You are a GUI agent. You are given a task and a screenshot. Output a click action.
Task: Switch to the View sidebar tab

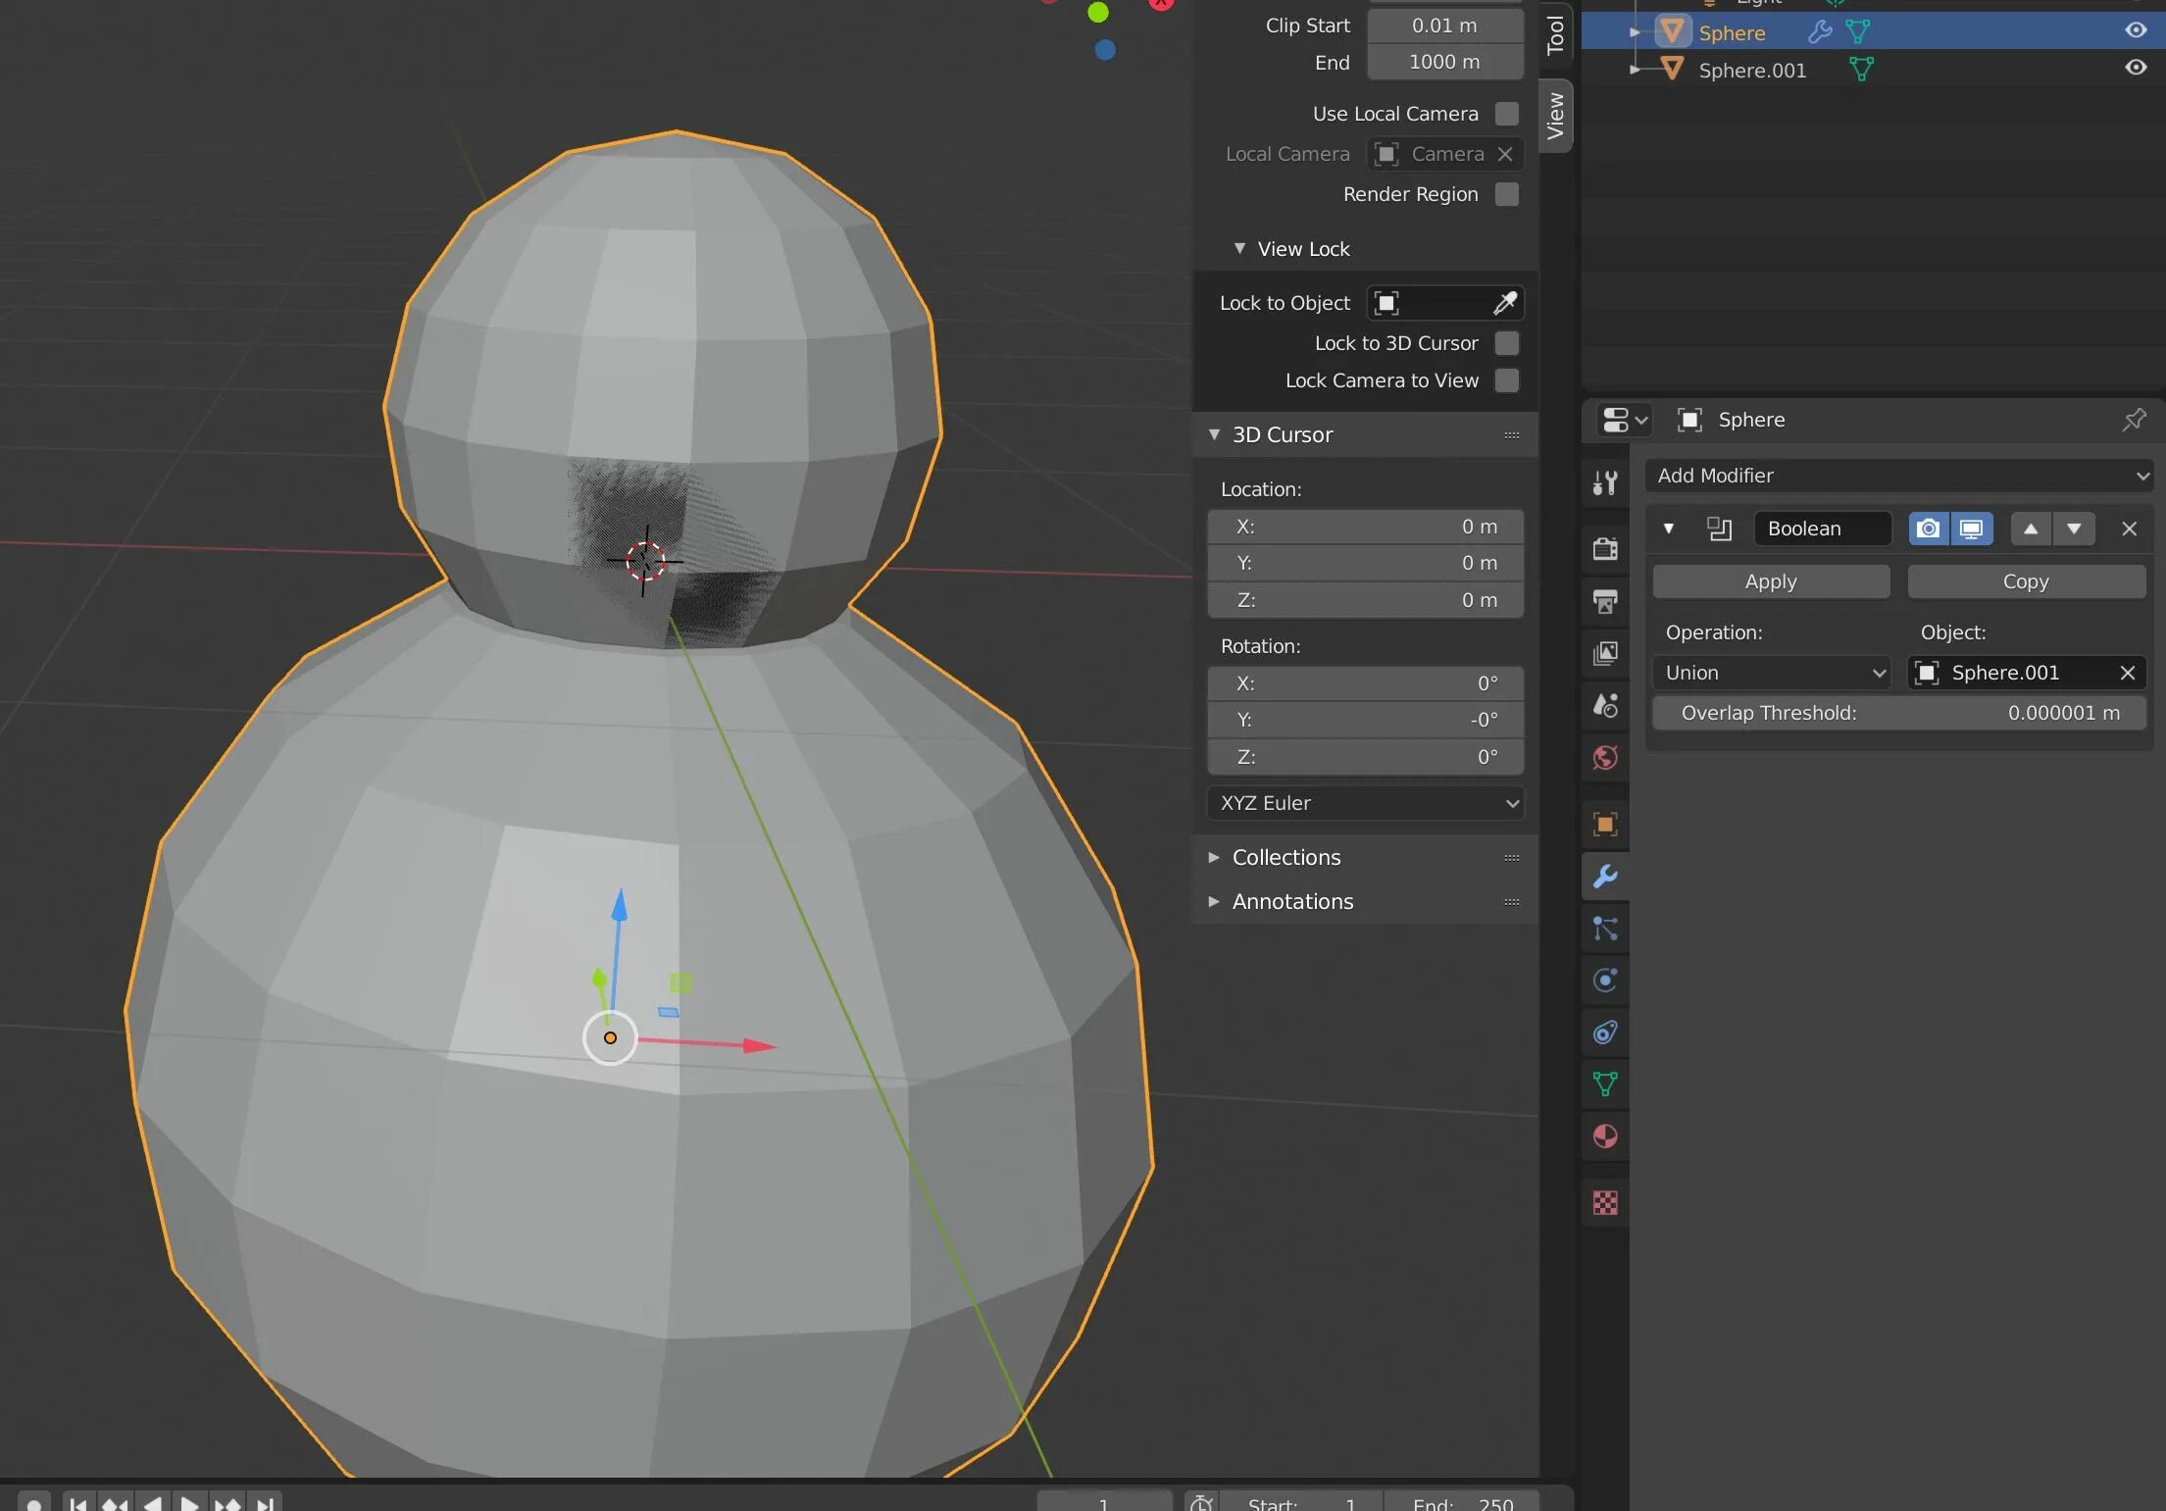click(x=1556, y=116)
